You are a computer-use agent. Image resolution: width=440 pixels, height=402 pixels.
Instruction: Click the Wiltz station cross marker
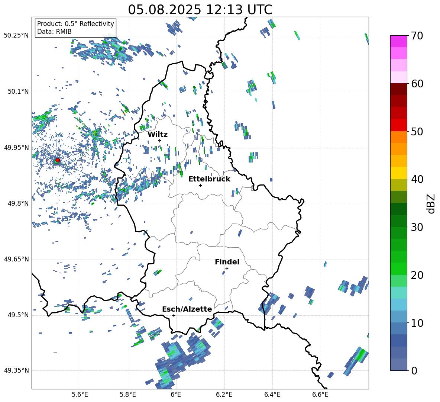point(160,141)
